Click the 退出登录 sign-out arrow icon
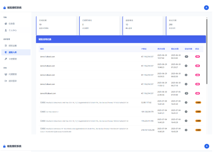The image size is (215, 152). [6, 81]
